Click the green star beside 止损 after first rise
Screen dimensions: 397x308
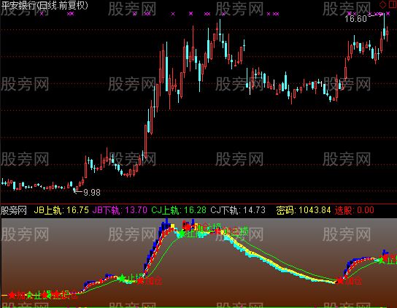[x=123, y=278]
